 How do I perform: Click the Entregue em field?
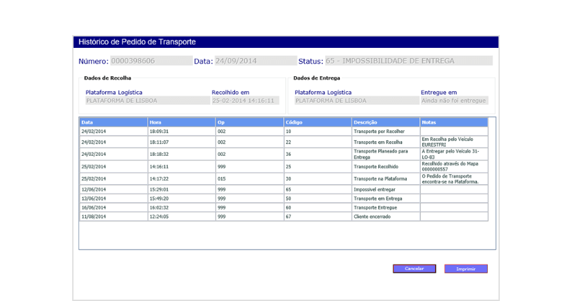click(x=453, y=101)
